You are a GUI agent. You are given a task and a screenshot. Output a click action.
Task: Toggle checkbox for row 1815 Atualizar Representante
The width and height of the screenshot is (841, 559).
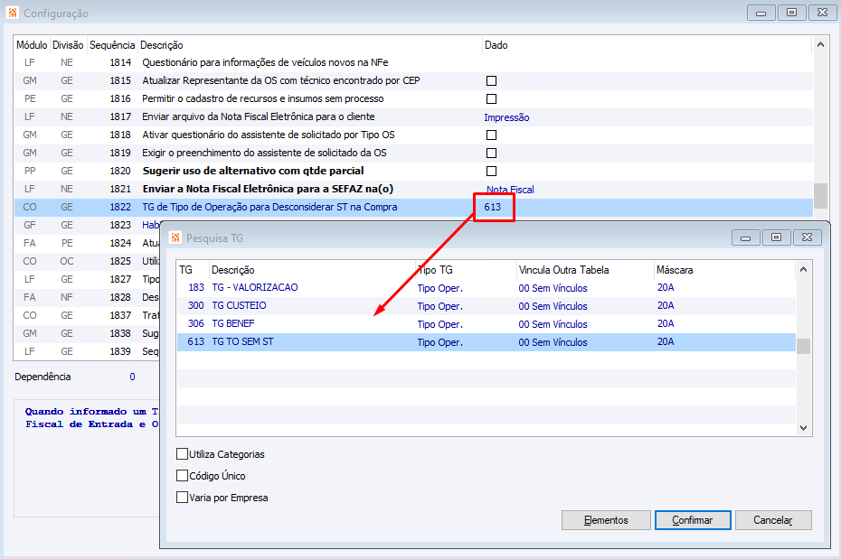click(491, 81)
